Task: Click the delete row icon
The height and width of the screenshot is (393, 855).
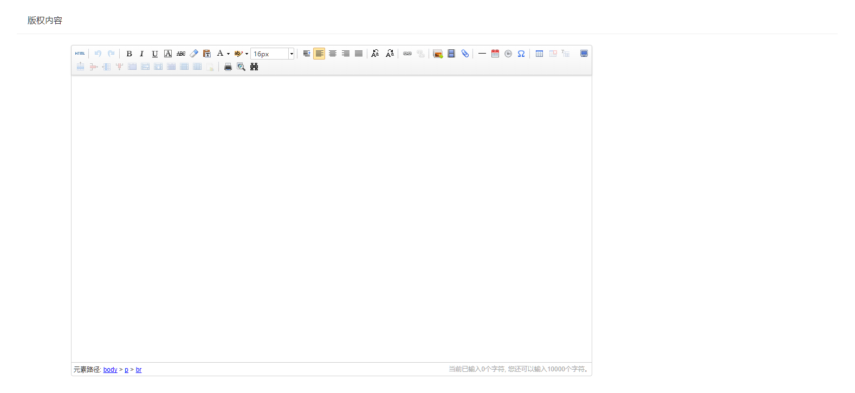Action: tap(93, 67)
